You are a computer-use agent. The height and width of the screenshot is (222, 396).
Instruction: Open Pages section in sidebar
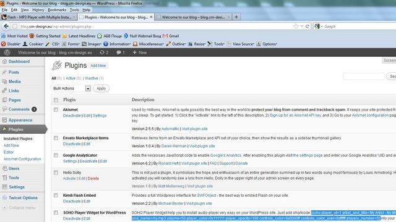tap(15, 100)
